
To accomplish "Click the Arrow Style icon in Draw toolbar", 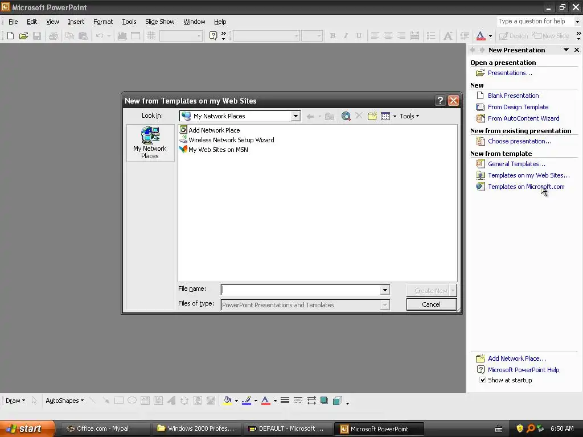I will [x=311, y=400].
